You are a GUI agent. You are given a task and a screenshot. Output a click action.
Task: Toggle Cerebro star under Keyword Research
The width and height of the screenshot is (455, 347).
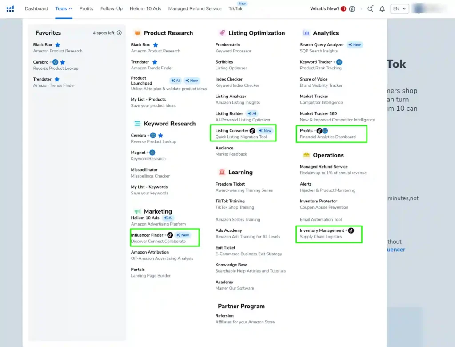click(160, 135)
